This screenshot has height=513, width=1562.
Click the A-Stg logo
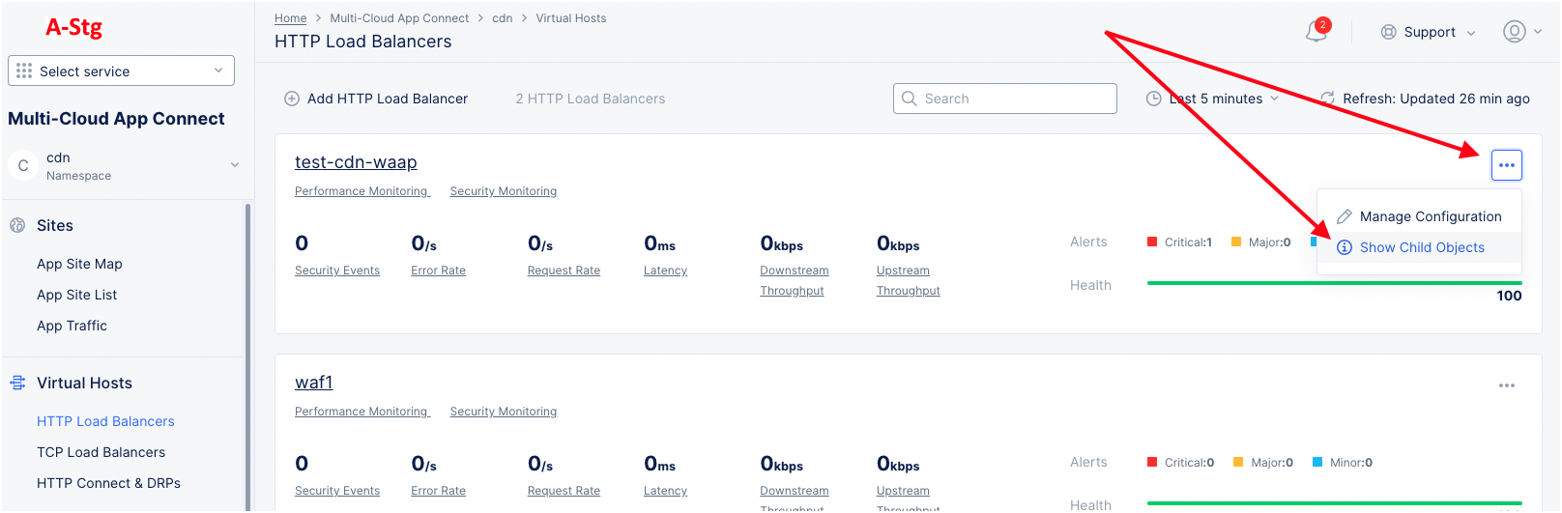click(x=73, y=27)
